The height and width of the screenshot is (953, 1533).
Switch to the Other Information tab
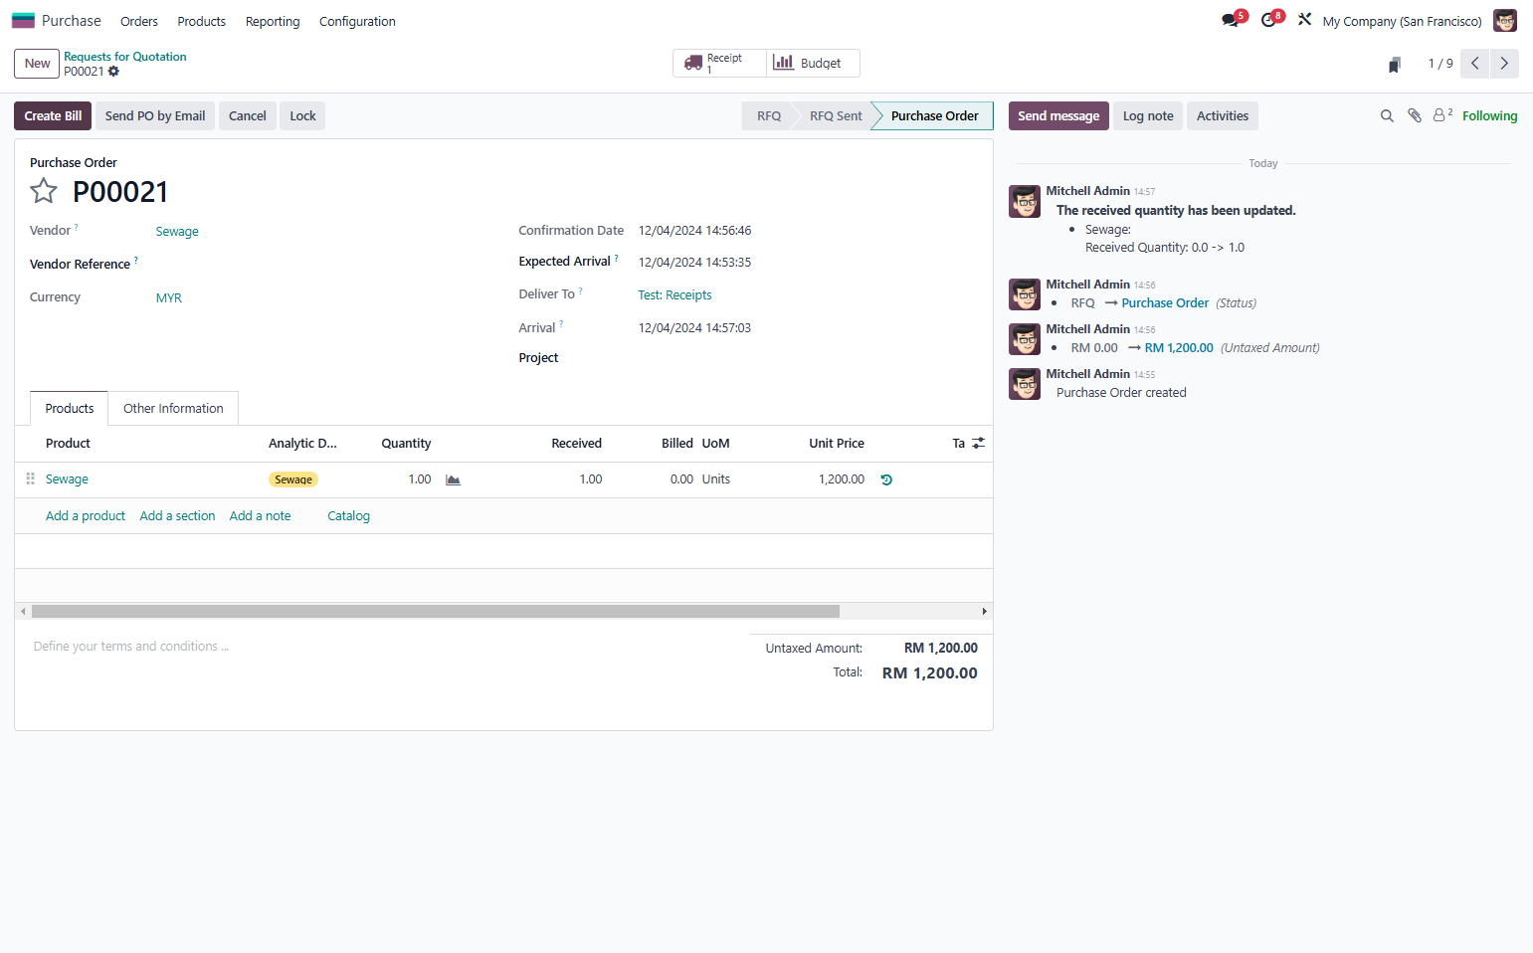pyautogui.click(x=173, y=408)
